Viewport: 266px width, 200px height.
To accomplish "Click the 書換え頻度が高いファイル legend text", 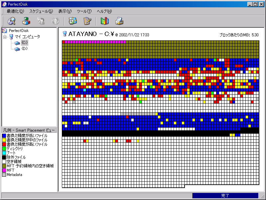I will coord(27,144).
